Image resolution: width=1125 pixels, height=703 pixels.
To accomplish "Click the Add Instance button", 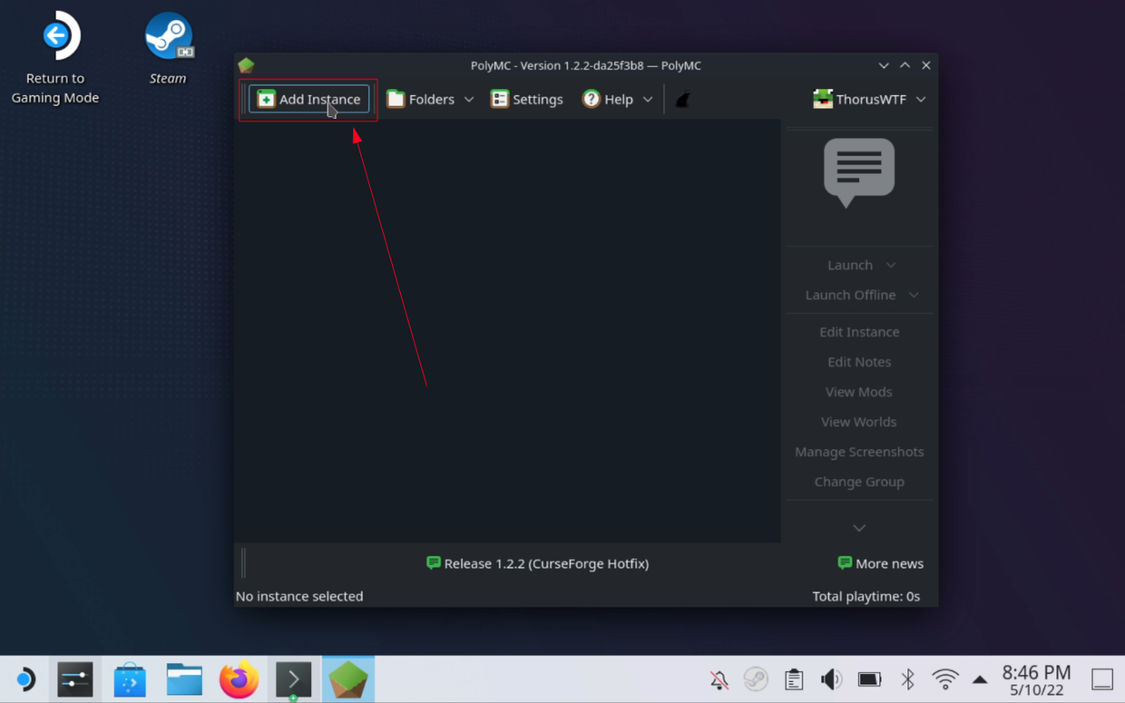I will click(x=308, y=99).
